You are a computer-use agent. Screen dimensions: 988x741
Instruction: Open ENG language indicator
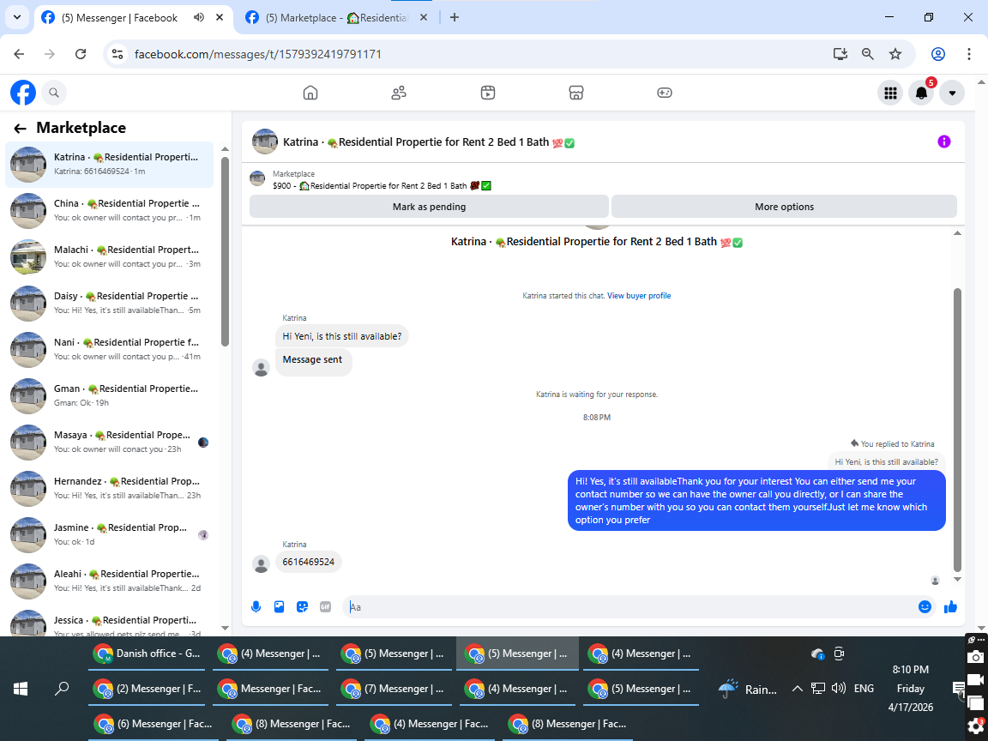pyautogui.click(x=864, y=689)
